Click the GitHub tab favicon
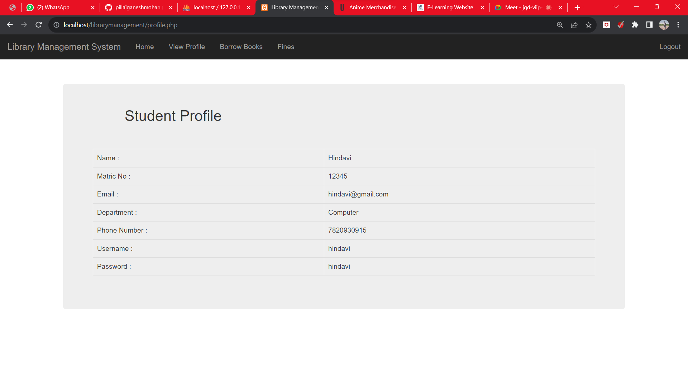Image resolution: width=688 pixels, height=365 pixels. click(109, 7)
